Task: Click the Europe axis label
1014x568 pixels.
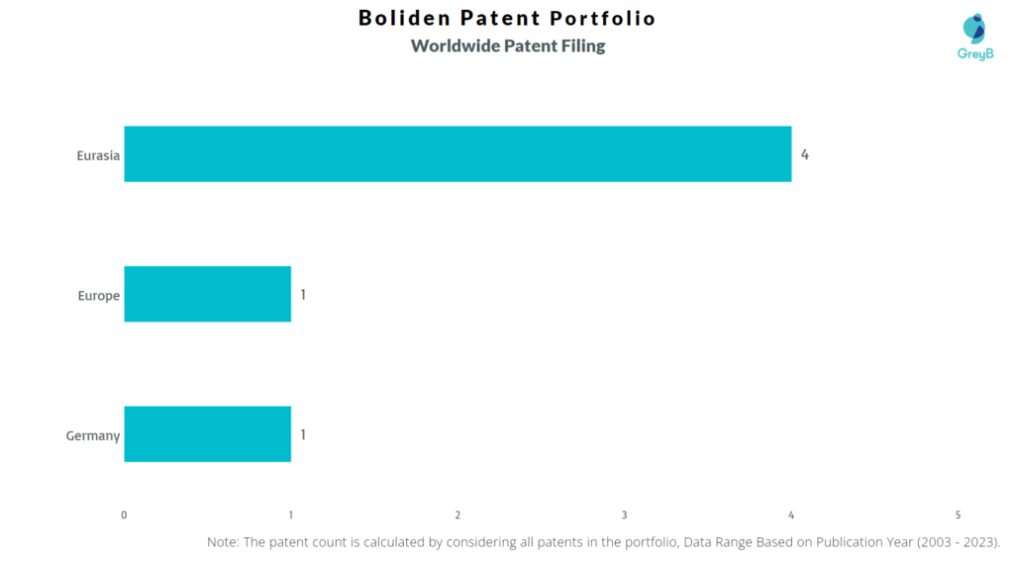Action: point(99,296)
